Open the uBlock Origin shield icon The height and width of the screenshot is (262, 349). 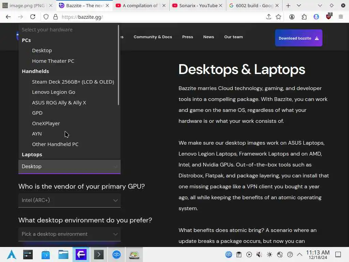(x=329, y=16)
